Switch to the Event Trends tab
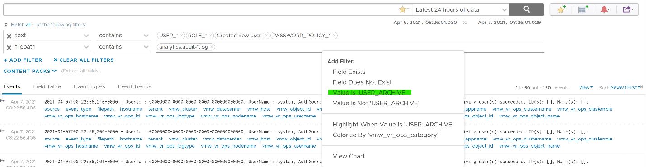This screenshot has width=646, height=167. [x=135, y=86]
